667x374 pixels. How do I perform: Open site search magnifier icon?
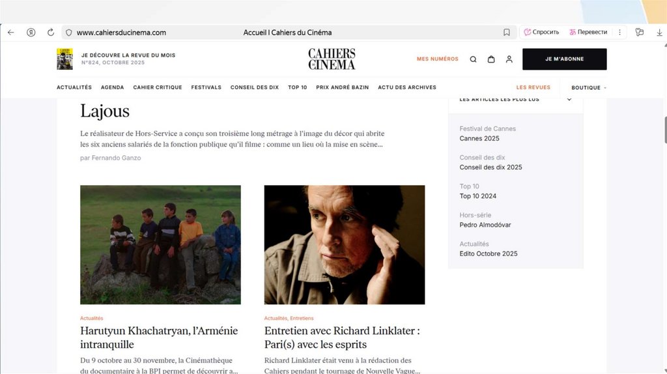473,59
